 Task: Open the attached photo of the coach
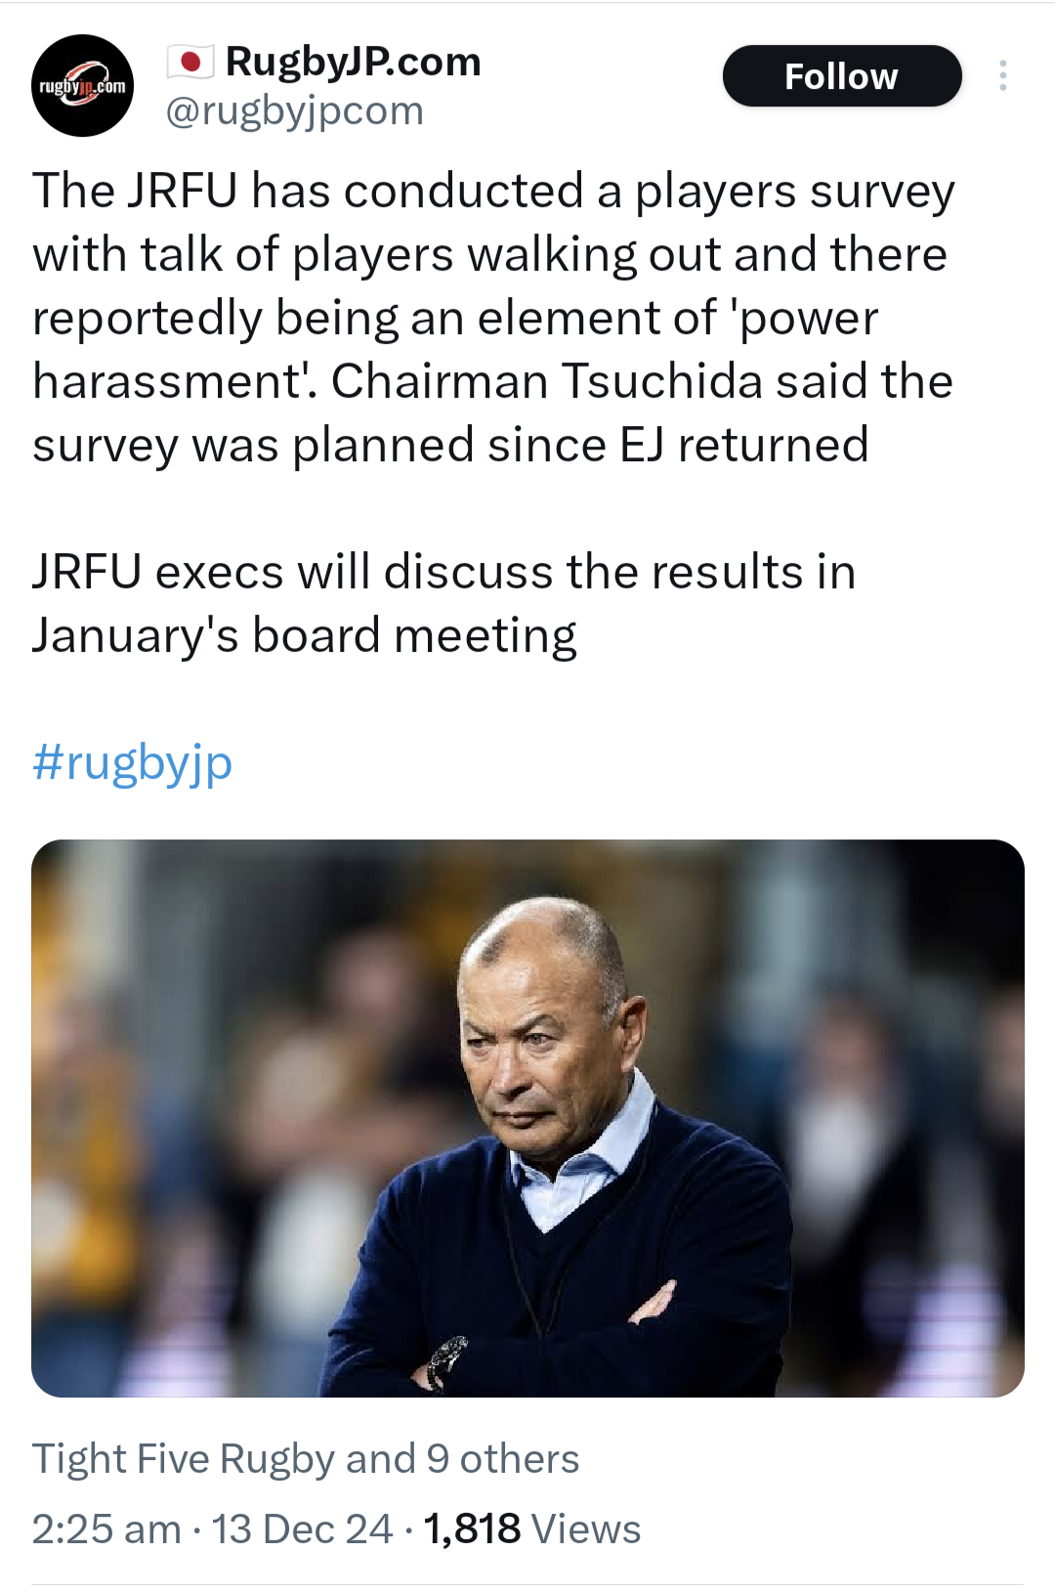(x=527, y=1117)
